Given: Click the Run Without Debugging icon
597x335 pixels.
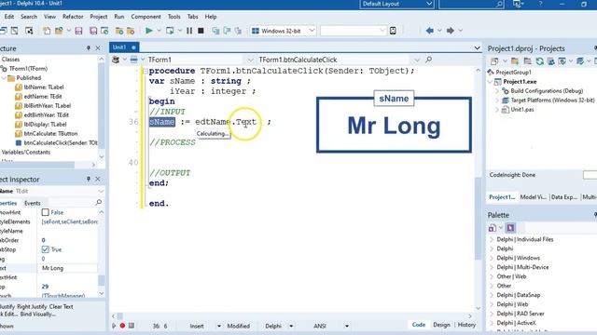Looking at the screenshot, I should [x=170, y=31].
